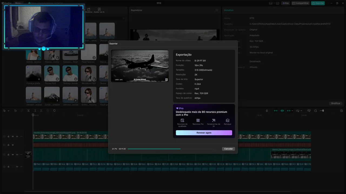The width and height of the screenshot is (346, 194).
Task: Expand the pointer tool dropdown arrow
Action: pyautogui.click(x=8, y=111)
